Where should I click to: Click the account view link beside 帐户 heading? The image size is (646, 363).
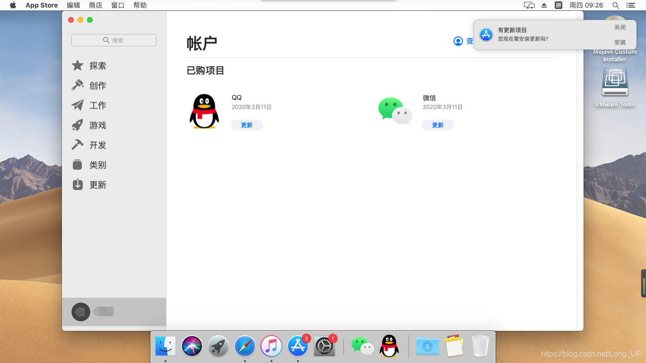[x=463, y=41]
